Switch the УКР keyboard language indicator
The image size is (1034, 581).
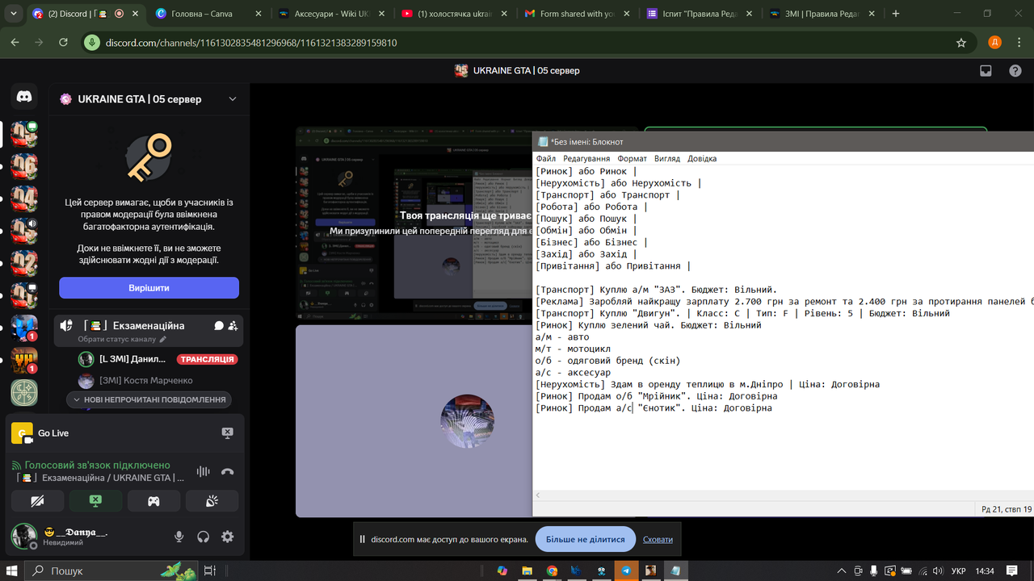(x=959, y=571)
